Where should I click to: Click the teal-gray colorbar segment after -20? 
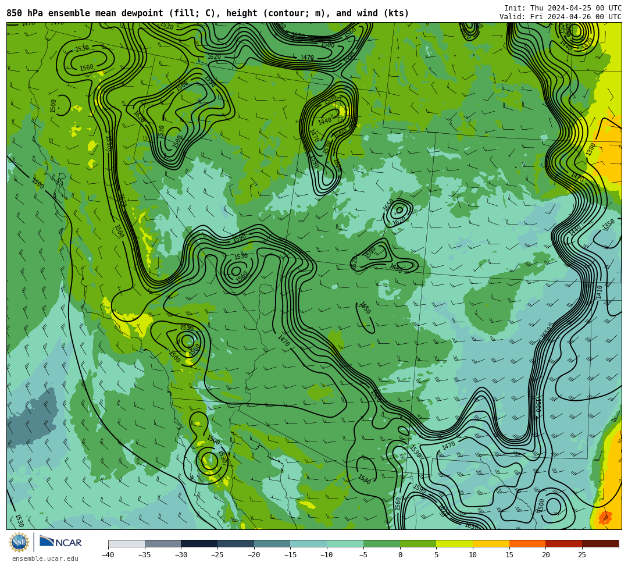pyautogui.click(x=272, y=543)
